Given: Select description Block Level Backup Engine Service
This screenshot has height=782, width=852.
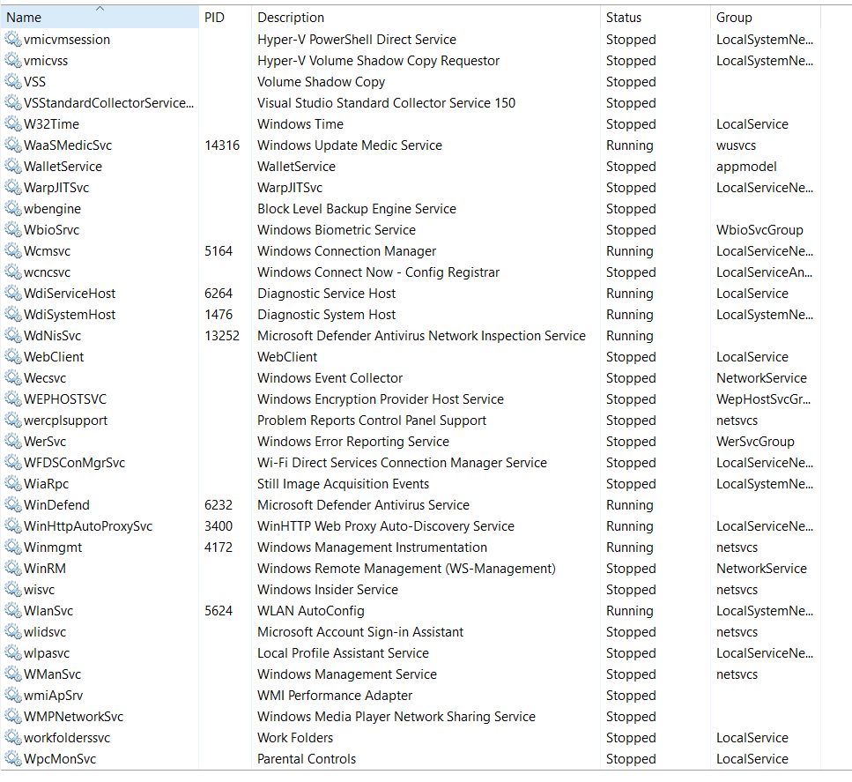Looking at the screenshot, I should pos(357,209).
